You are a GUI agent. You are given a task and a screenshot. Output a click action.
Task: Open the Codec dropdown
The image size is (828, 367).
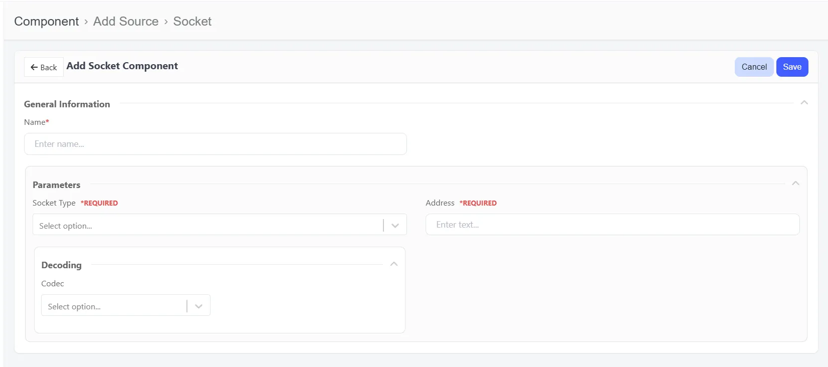126,306
